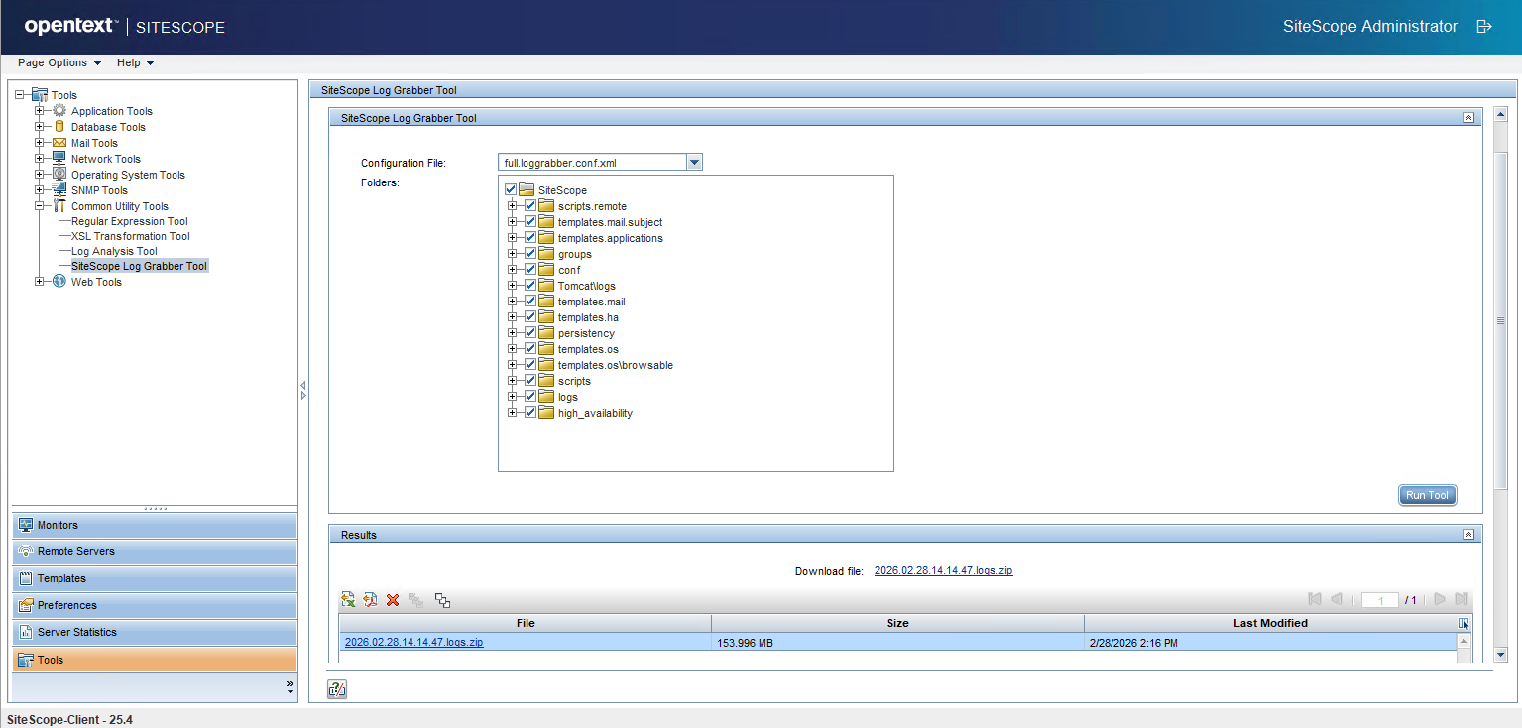This screenshot has width=1522, height=728.
Task: Uncheck the high_availability folder checkbox
Action: (530, 412)
